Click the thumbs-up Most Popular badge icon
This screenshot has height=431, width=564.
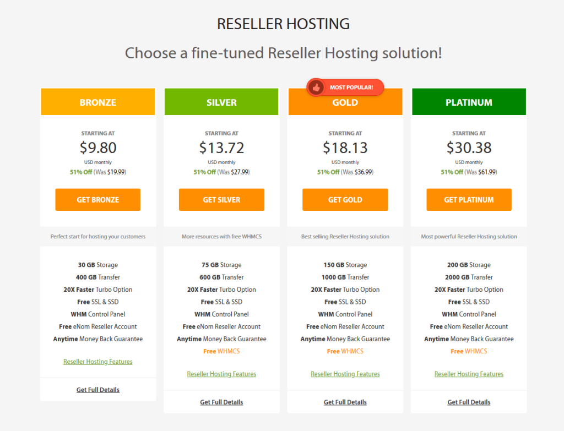tap(316, 87)
